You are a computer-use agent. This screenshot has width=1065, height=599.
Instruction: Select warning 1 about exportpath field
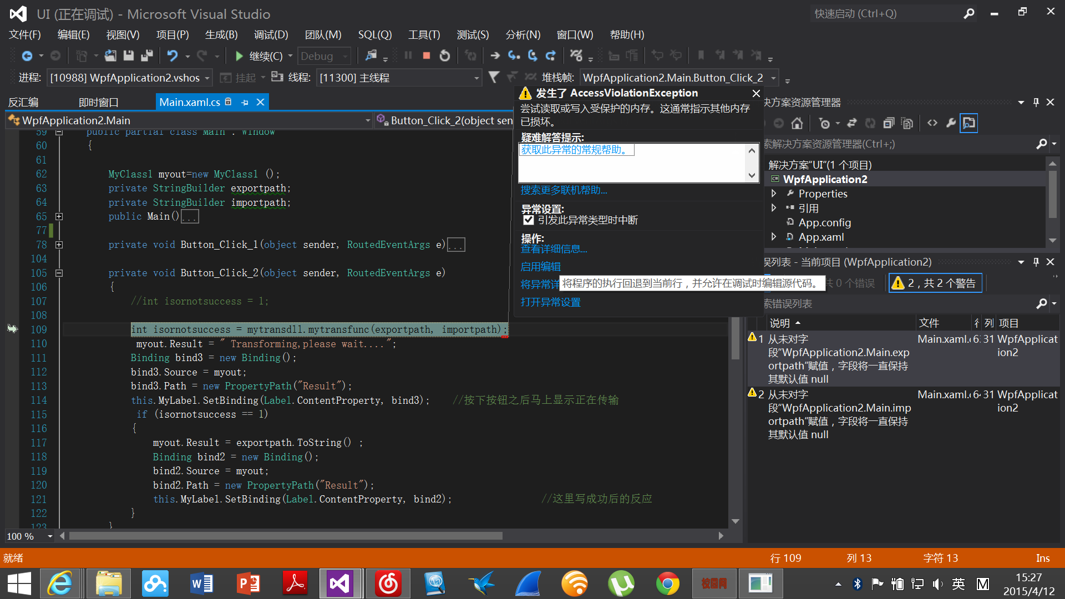click(902, 359)
